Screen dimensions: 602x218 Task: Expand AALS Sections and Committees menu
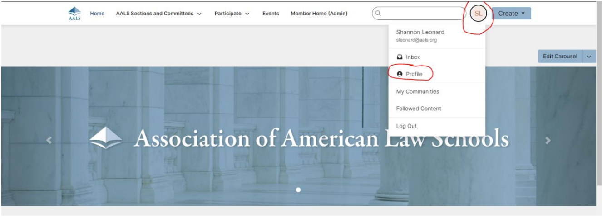tap(159, 14)
